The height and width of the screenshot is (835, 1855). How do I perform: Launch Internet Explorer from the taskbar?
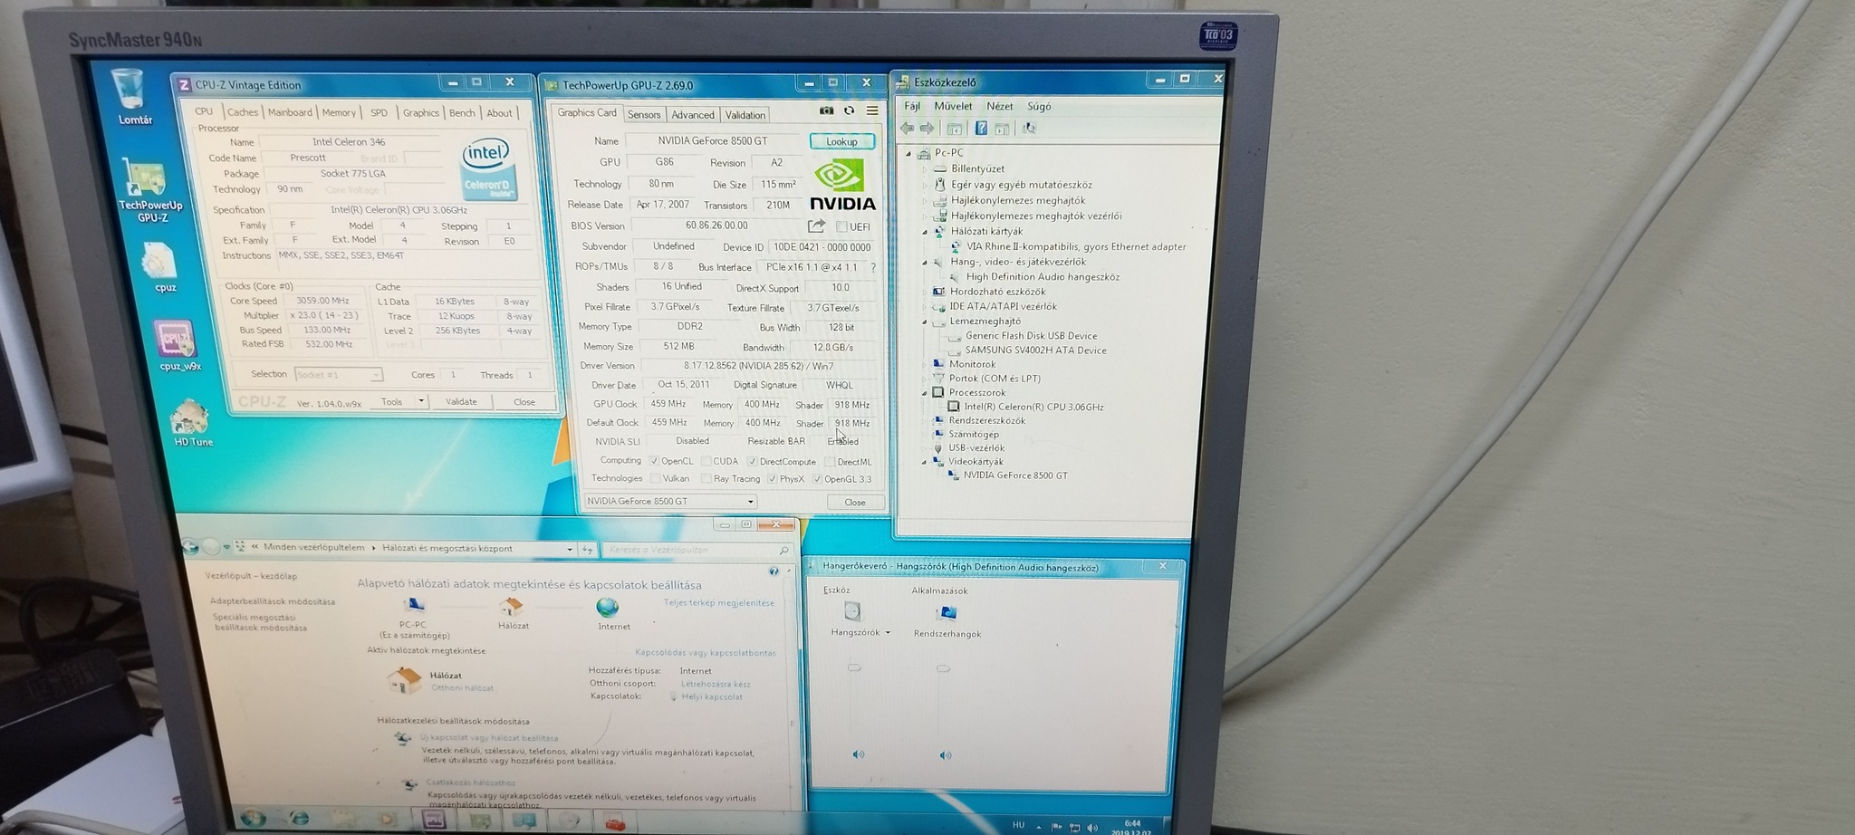pos(298,820)
